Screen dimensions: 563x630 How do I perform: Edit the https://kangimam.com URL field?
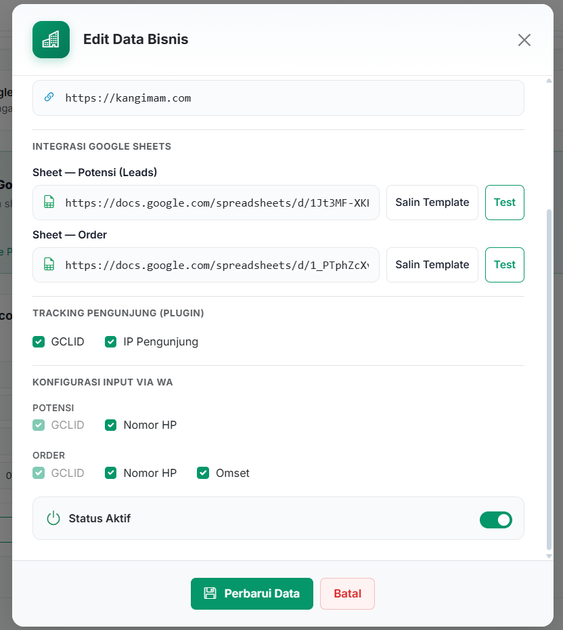278,98
